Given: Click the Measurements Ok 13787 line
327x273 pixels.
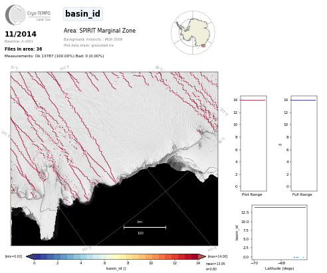Looking at the screenshot, I should (54, 56).
